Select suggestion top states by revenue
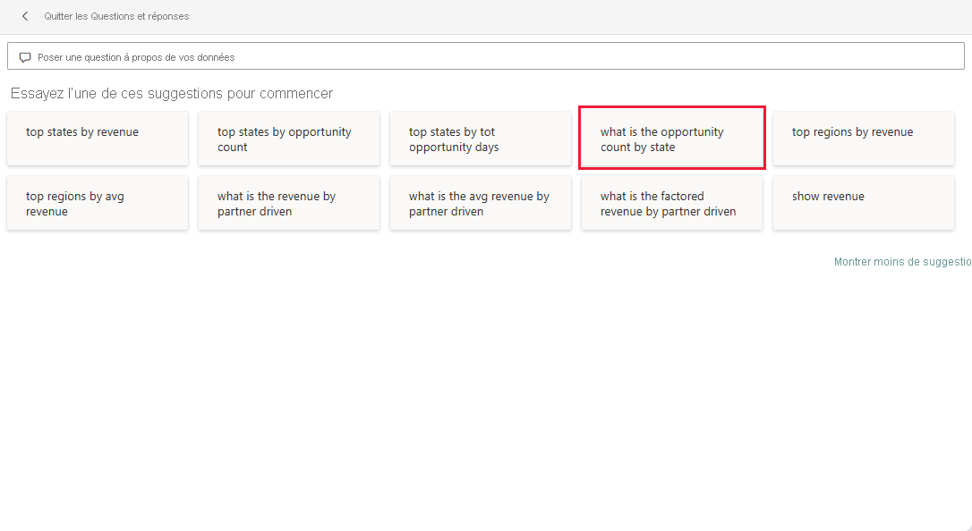This screenshot has height=531, width=972. (x=98, y=139)
